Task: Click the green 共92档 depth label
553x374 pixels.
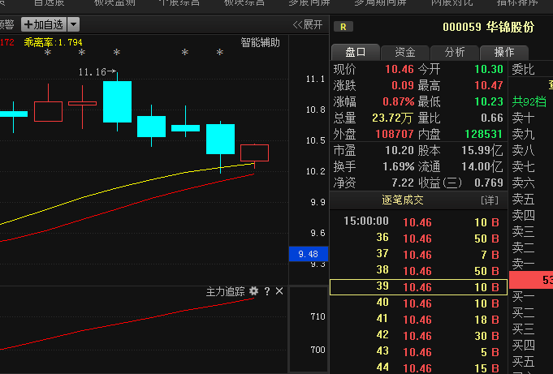Action: click(529, 102)
